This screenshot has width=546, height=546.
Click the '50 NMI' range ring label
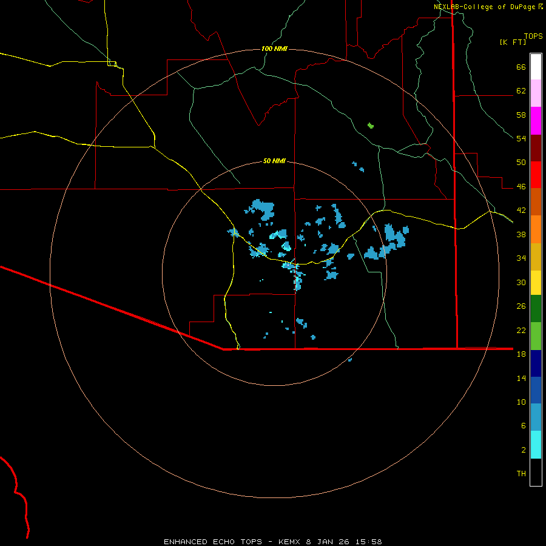[x=274, y=161]
